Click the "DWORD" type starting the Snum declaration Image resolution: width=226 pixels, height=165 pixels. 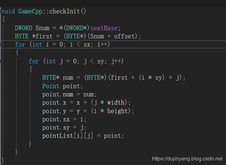[24, 28]
